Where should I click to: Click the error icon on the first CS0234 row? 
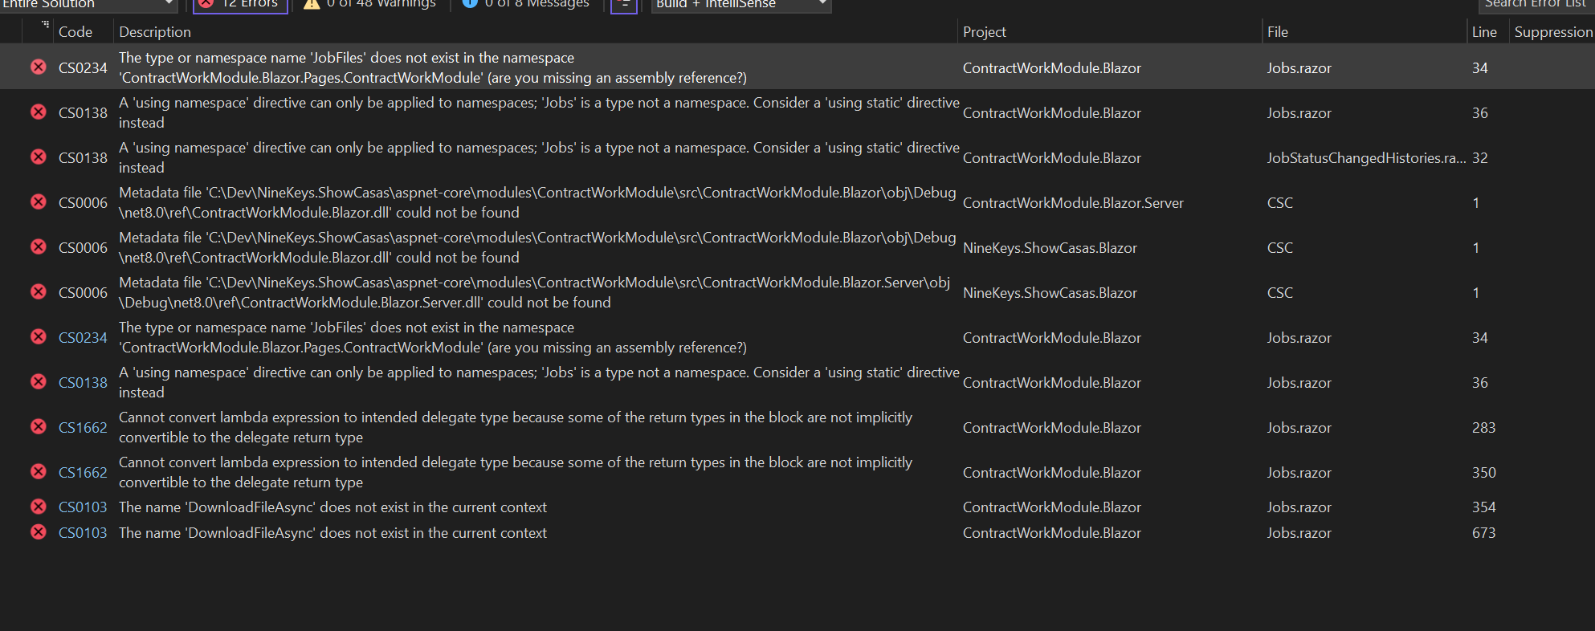[38, 67]
